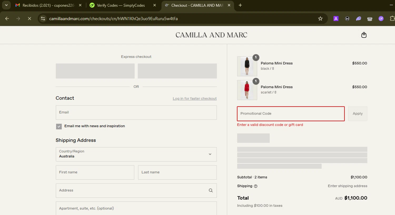View site information icon in address bar
The width and height of the screenshot is (395, 215).
click(43, 19)
